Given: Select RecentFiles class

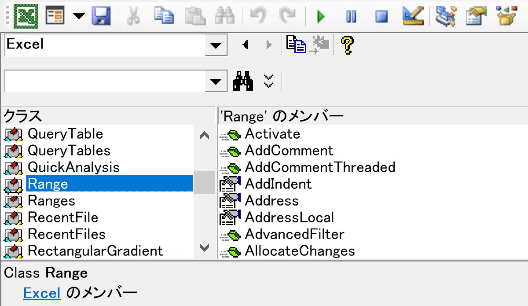Looking at the screenshot, I should [66, 234].
